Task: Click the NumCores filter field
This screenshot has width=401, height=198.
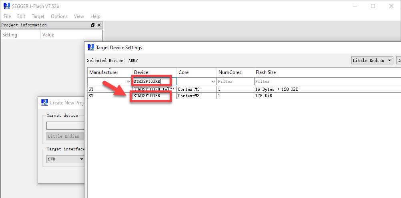Action: point(235,81)
